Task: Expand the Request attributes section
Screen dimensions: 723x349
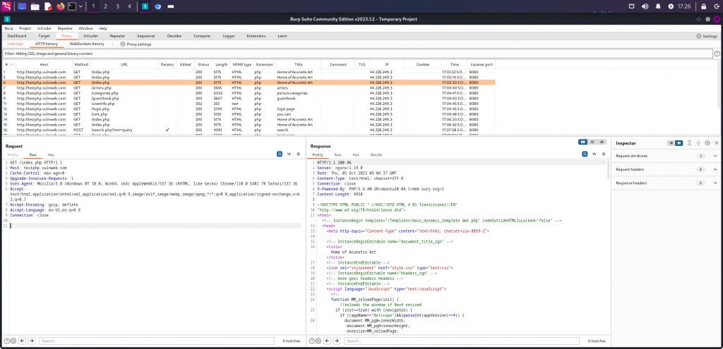Action: pos(715,156)
